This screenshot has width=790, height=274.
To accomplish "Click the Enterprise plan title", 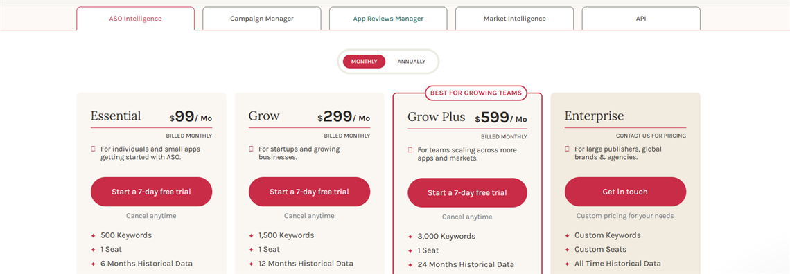I will 594,116.
